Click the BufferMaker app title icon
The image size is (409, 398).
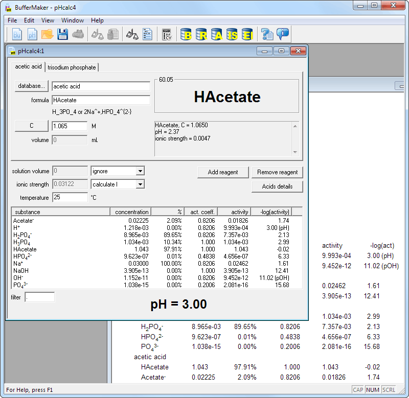tap(8, 8)
